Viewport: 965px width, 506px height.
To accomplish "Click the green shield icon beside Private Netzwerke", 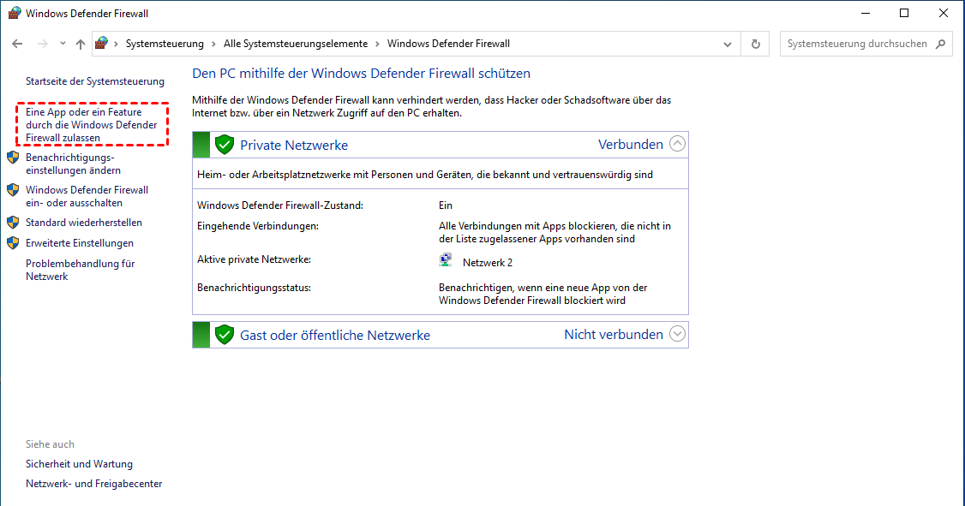I will (x=225, y=145).
